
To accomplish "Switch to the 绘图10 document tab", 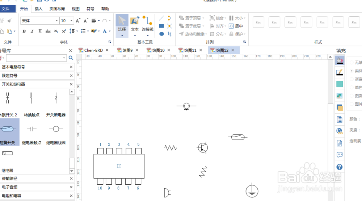I will pyautogui.click(x=159, y=50).
